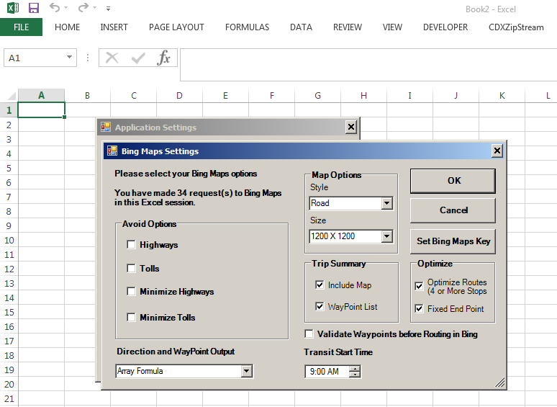Close the Bing Maps Settings dialog
Viewport: 557px width, 407px height.
click(497, 151)
